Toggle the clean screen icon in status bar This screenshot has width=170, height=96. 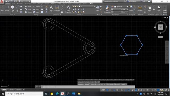[x=166, y=90]
